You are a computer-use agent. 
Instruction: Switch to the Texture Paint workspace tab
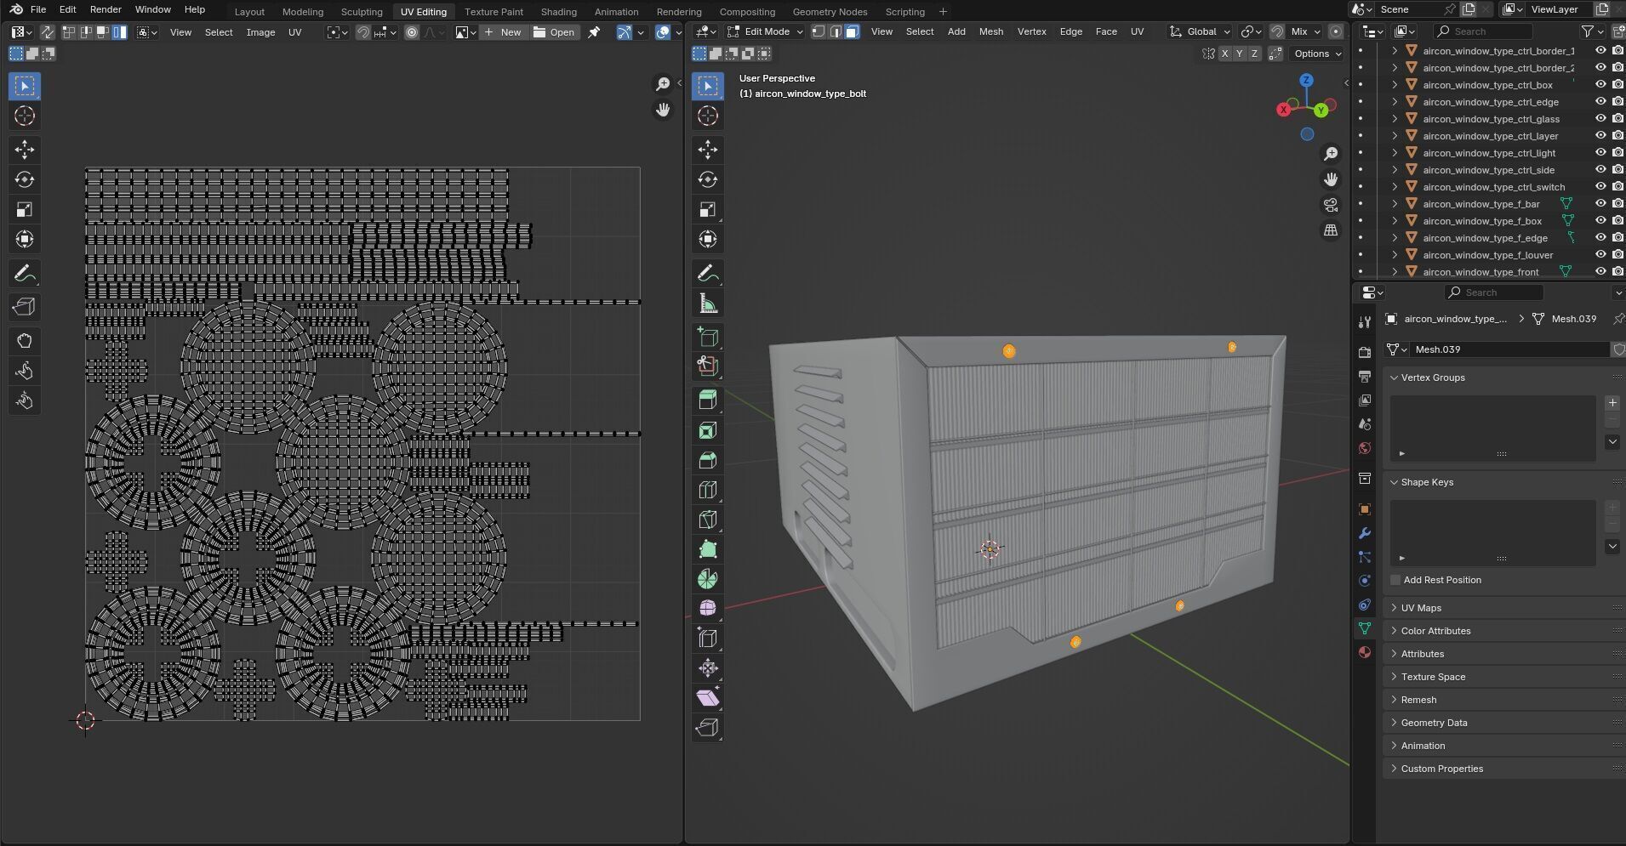[x=494, y=12]
